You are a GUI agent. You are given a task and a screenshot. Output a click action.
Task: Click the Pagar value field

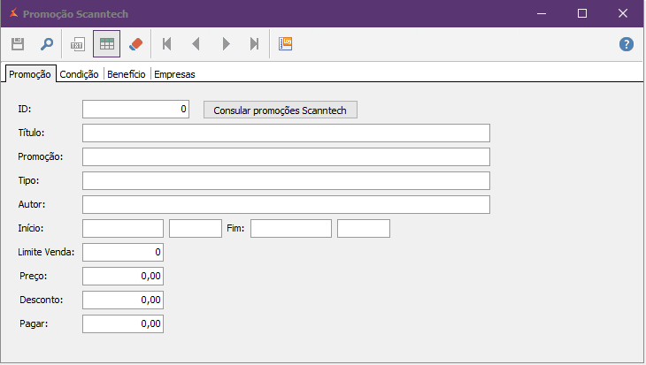pyautogui.click(x=123, y=323)
